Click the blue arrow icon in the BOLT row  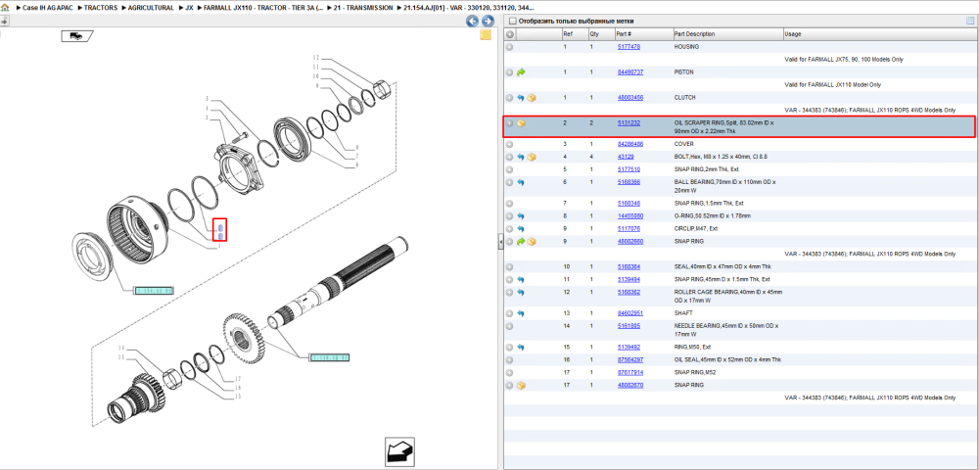pyautogui.click(x=522, y=157)
